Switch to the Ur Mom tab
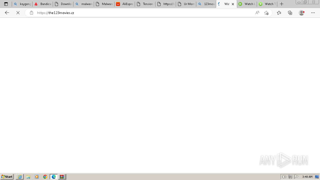Image resolution: width=320 pixels, height=180 pixels. [x=186, y=4]
